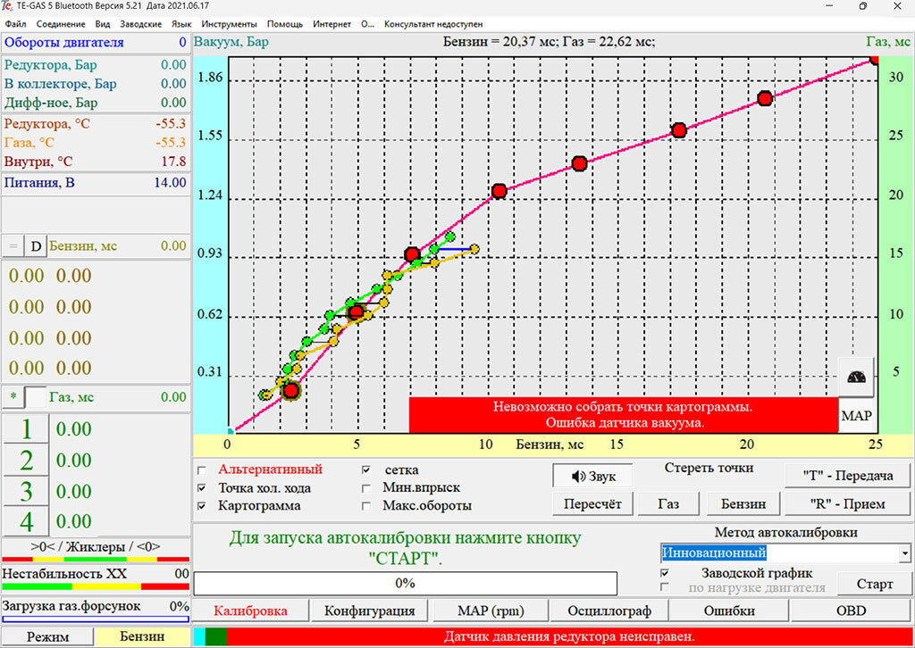Click the speedometer gauge icon button
This screenshot has height=648, width=915.
[x=856, y=377]
